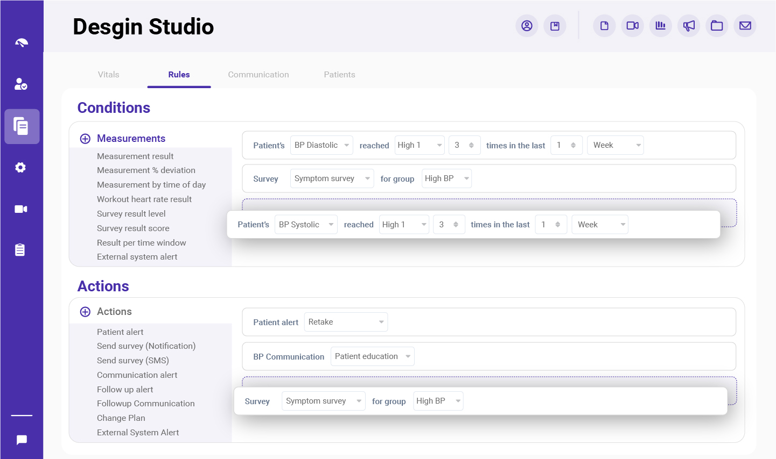
Task: Open the Retake patient alert dropdown
Action: tap(346, 322)
